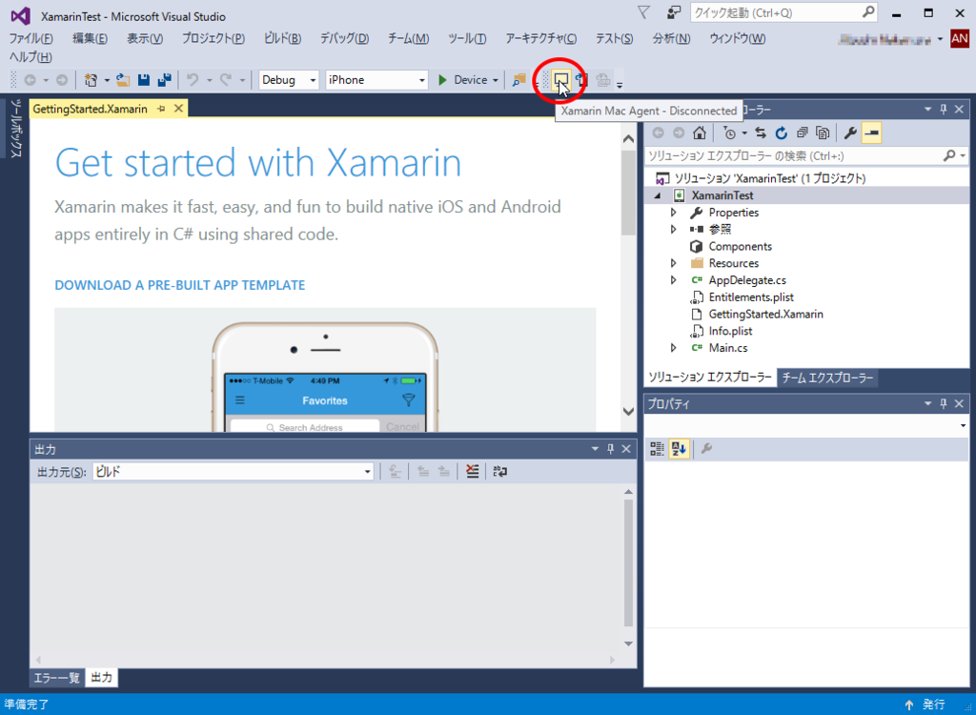Click the Property Pages wrench in Properties
976x715 pixels.
(706, 448)
